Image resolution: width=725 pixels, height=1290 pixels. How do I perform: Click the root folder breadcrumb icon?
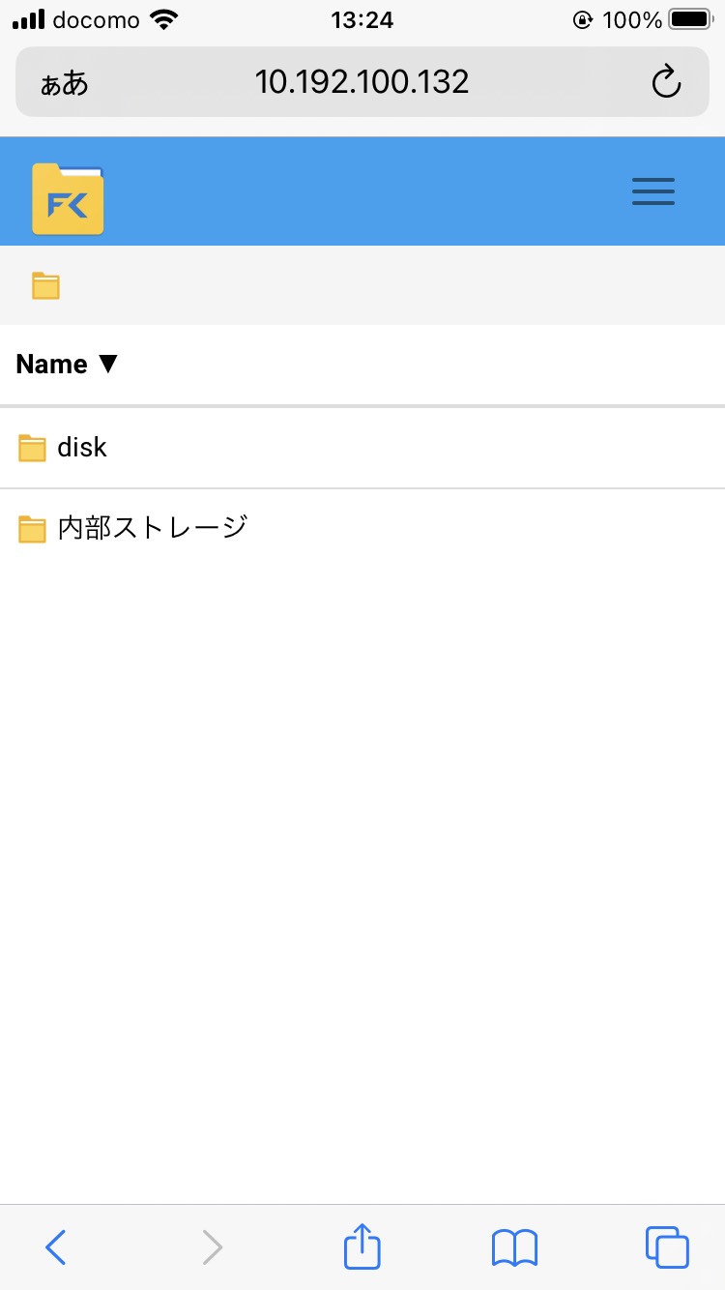(45, 286)
